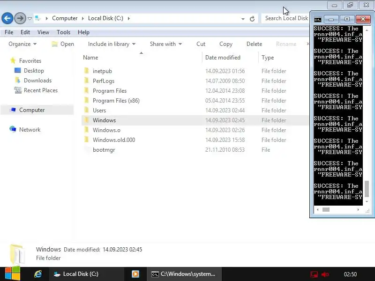Expand the chevron after Computer breadcrumb
The image size is (375, 281).
pyautogui.click(x=83, y=18)
